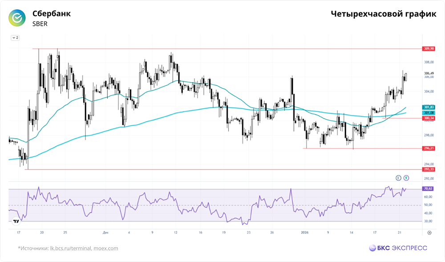Click the 309,90 resistance price label
This screenshot has height=262, width=445.
429,49
